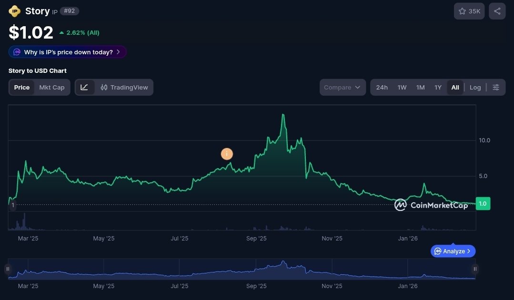Image resolution: width=514 pixels, height=300 pixels.
Task: Open the share icon button
Action: [497, 11]
